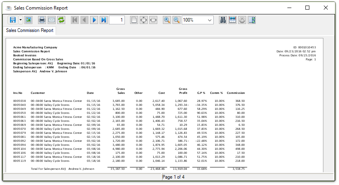This screenshot has height=185, width=339.
Task: Click the Save report icon
Action: (x=12, y=20)
